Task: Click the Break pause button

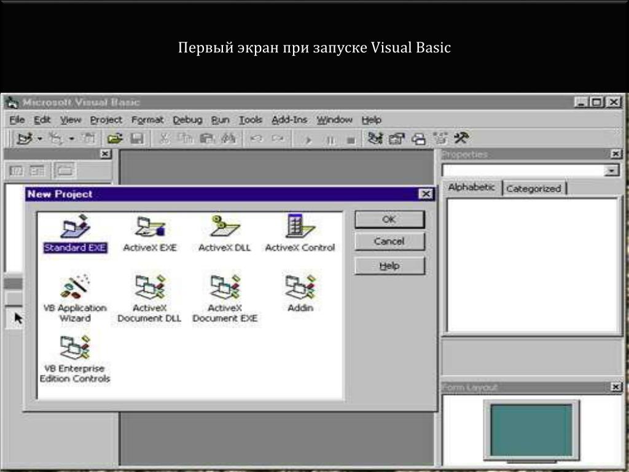Action: 330,140
